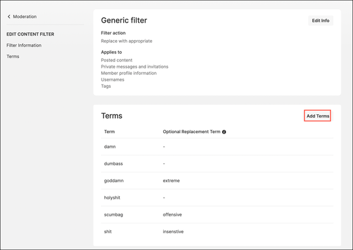The image size is (353, 250).
Task: Click the Optional Replacement Term column header
Action: 192,132
